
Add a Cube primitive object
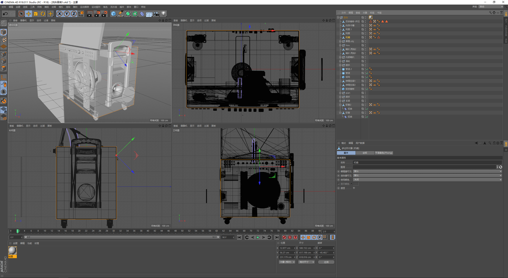tap(113, 14)
